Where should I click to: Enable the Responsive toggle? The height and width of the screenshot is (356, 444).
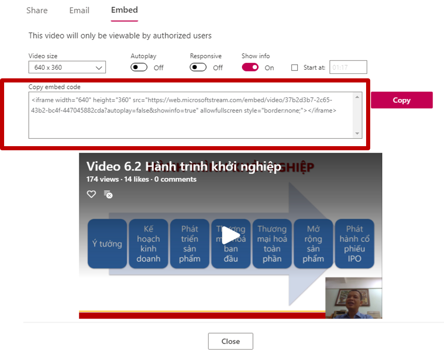(x=198, y=67)
